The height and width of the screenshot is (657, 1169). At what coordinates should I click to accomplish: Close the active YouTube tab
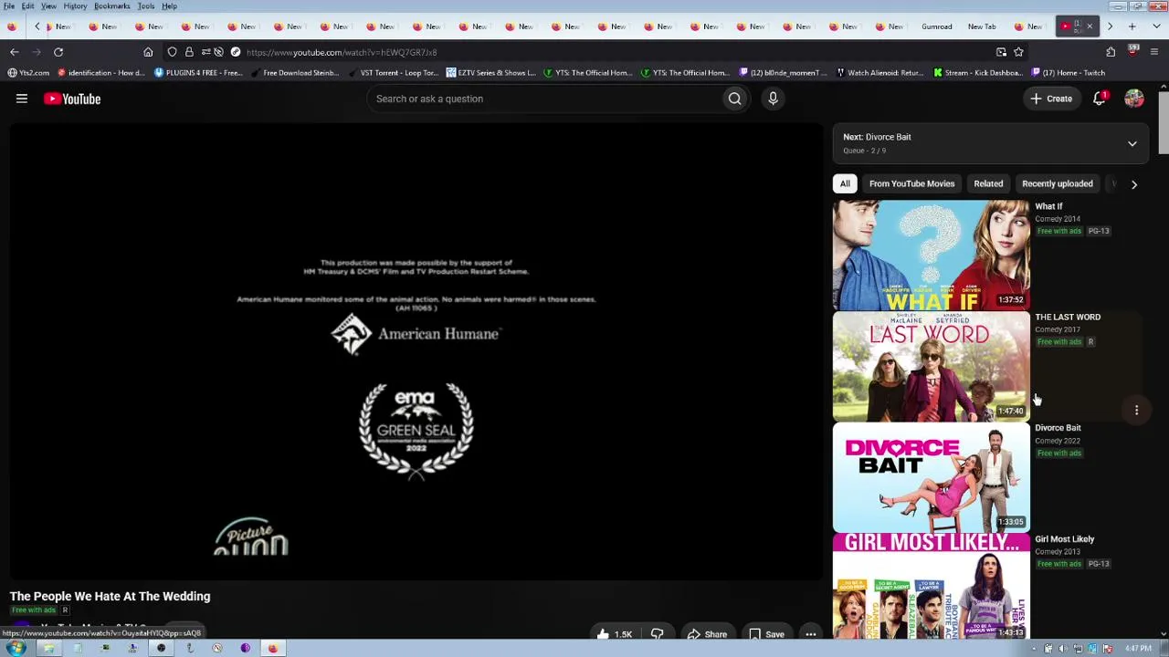click(x=1090, y=26)
